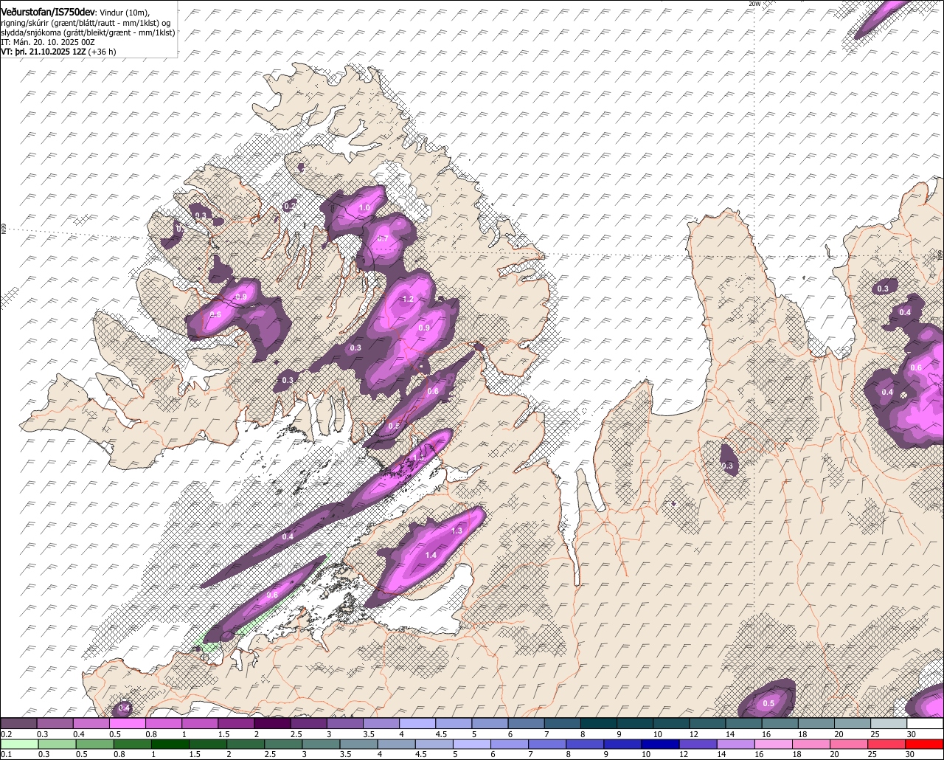The width and height of the screenshot is (944, 760).
Task: Click the 20W longitude label
Action: point(754,4)
